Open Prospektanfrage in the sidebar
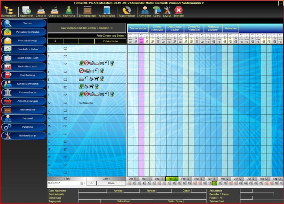Screen dimensions: 284x204 pyautogui.click(x=24, y=41)
